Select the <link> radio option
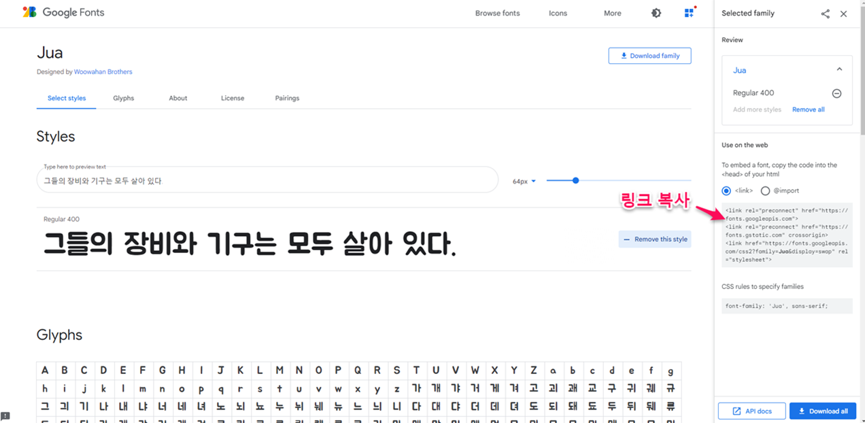The width and height of the screenshot is (865, 423). [726, 191]
